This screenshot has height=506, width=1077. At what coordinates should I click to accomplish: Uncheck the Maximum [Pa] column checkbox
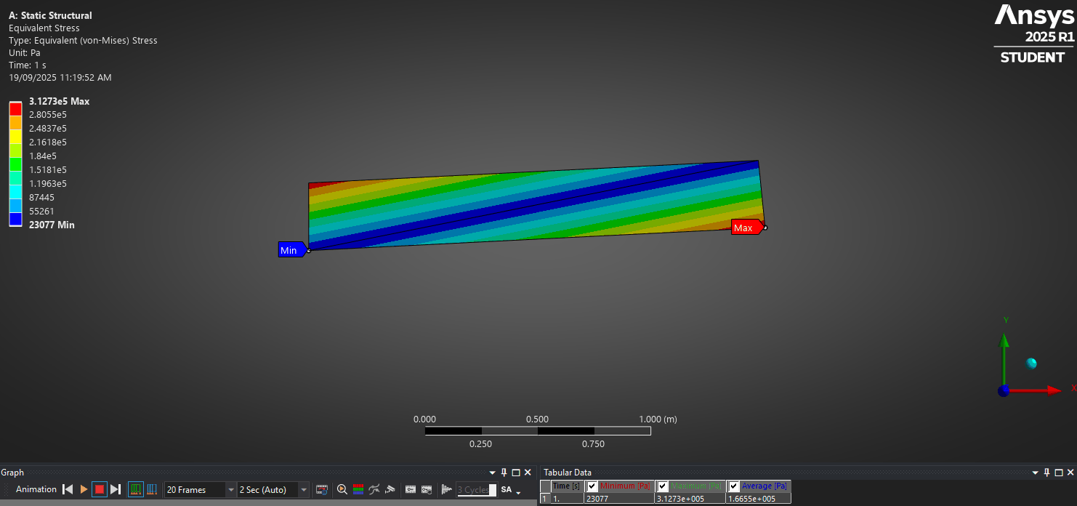663,486
